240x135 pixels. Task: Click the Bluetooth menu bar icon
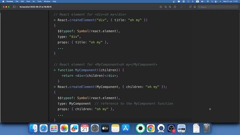(193, 1)
